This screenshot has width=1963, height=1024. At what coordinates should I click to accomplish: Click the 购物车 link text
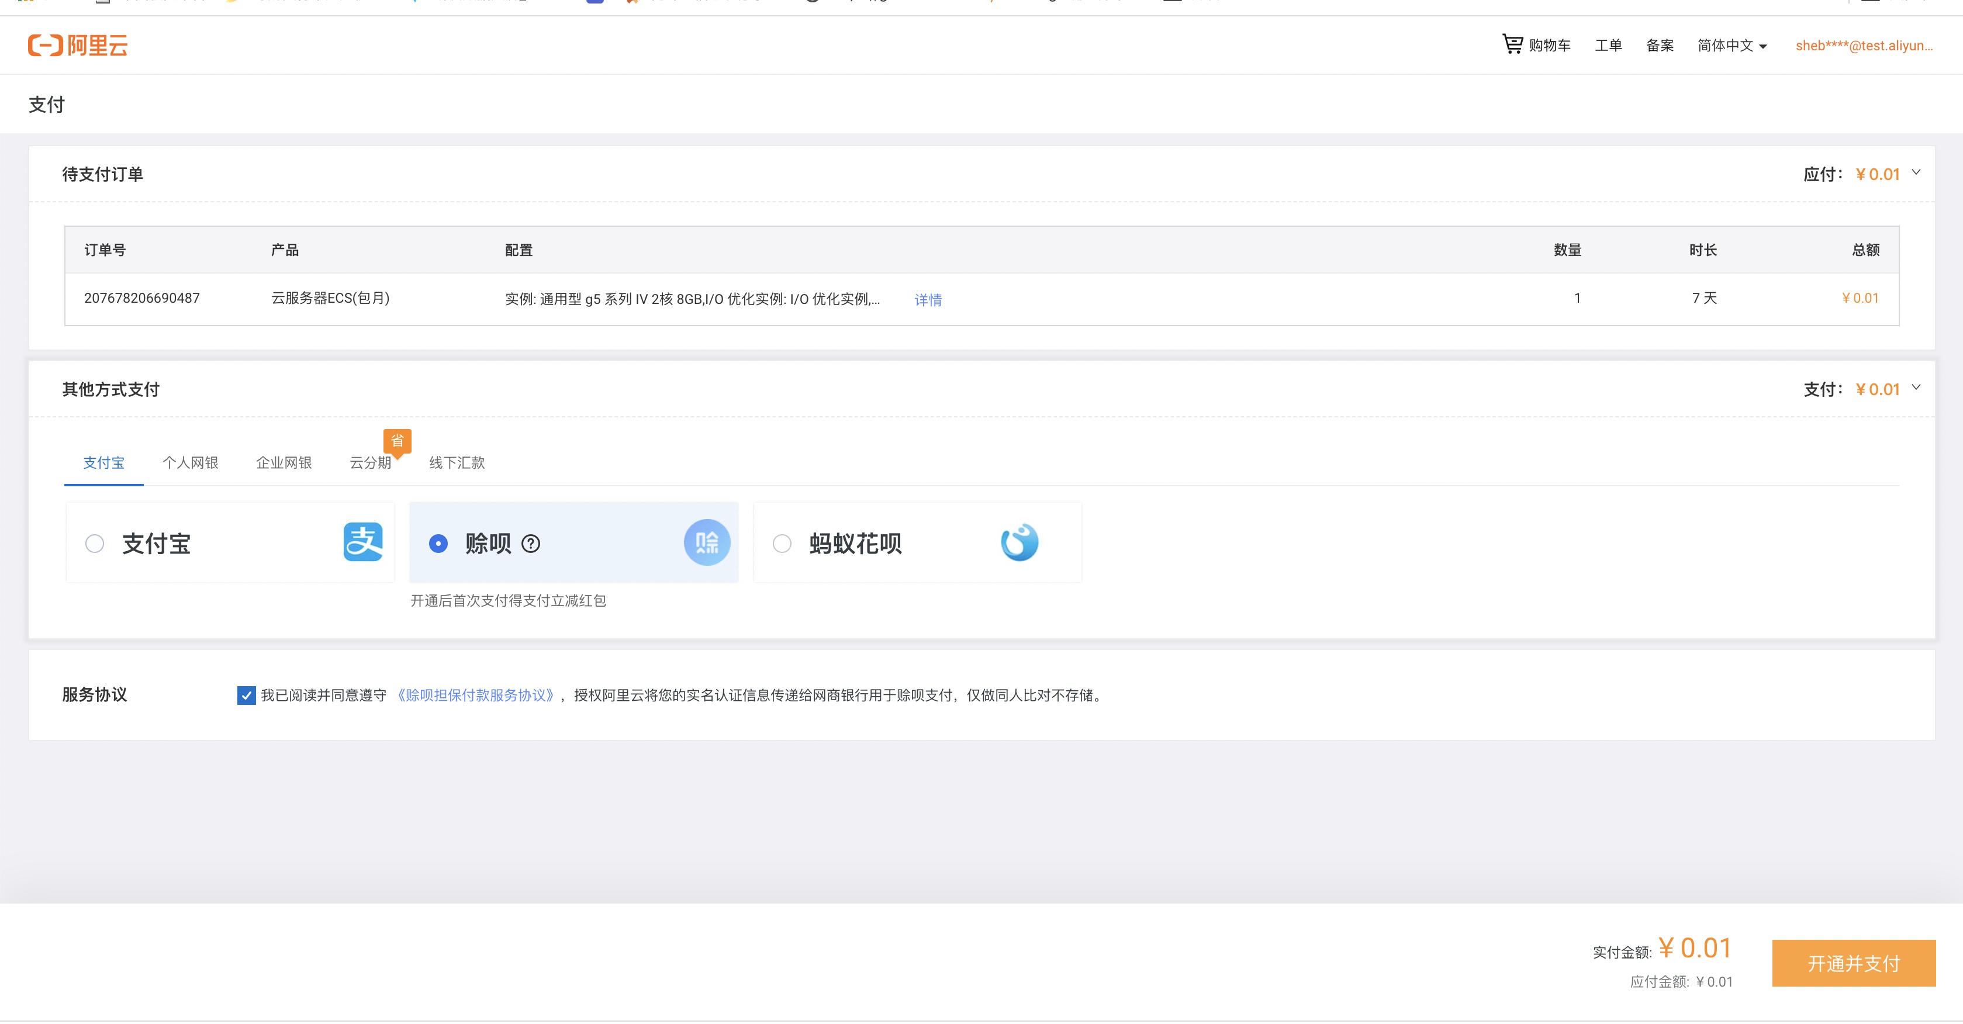click(1549, 46)
